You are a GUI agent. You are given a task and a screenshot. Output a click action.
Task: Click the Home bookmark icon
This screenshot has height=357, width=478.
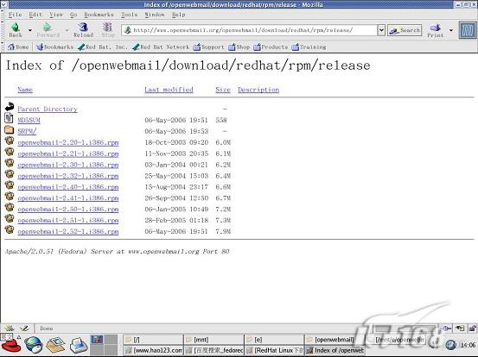pyautogui.click(x=11, y=47)
